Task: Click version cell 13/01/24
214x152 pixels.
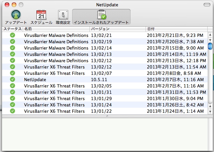Action: pos(101,105)
